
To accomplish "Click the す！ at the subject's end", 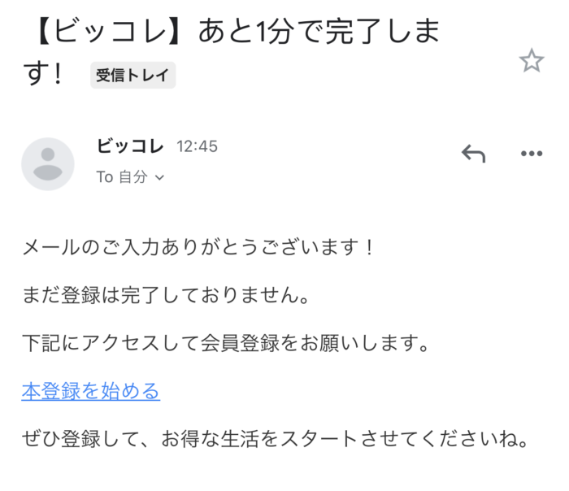I will click(x=44, y=75).
